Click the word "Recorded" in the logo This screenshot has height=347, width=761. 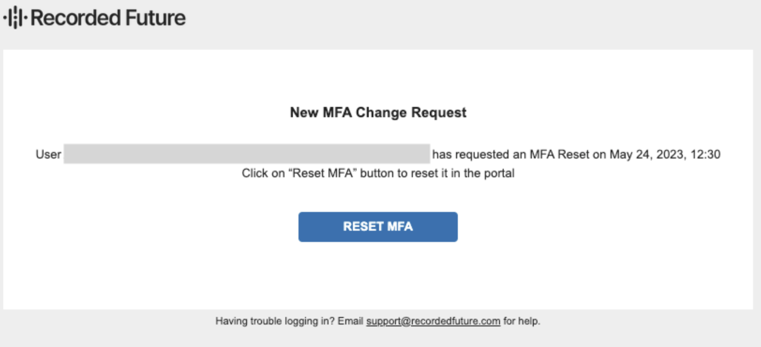point(76,18)
